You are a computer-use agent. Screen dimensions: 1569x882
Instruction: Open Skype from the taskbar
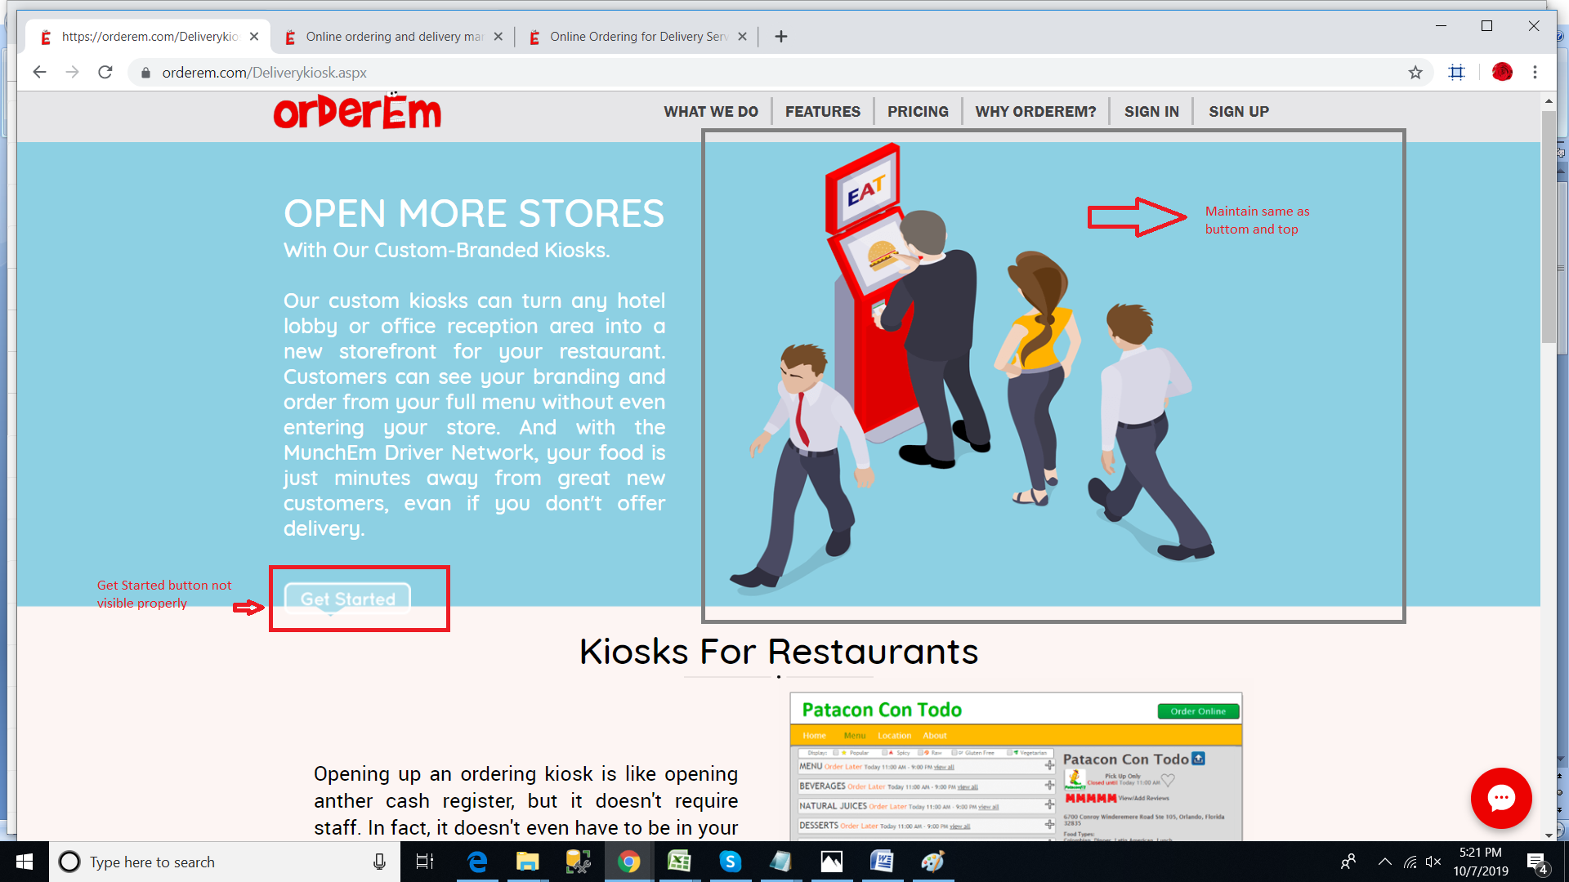click(730, 862)
